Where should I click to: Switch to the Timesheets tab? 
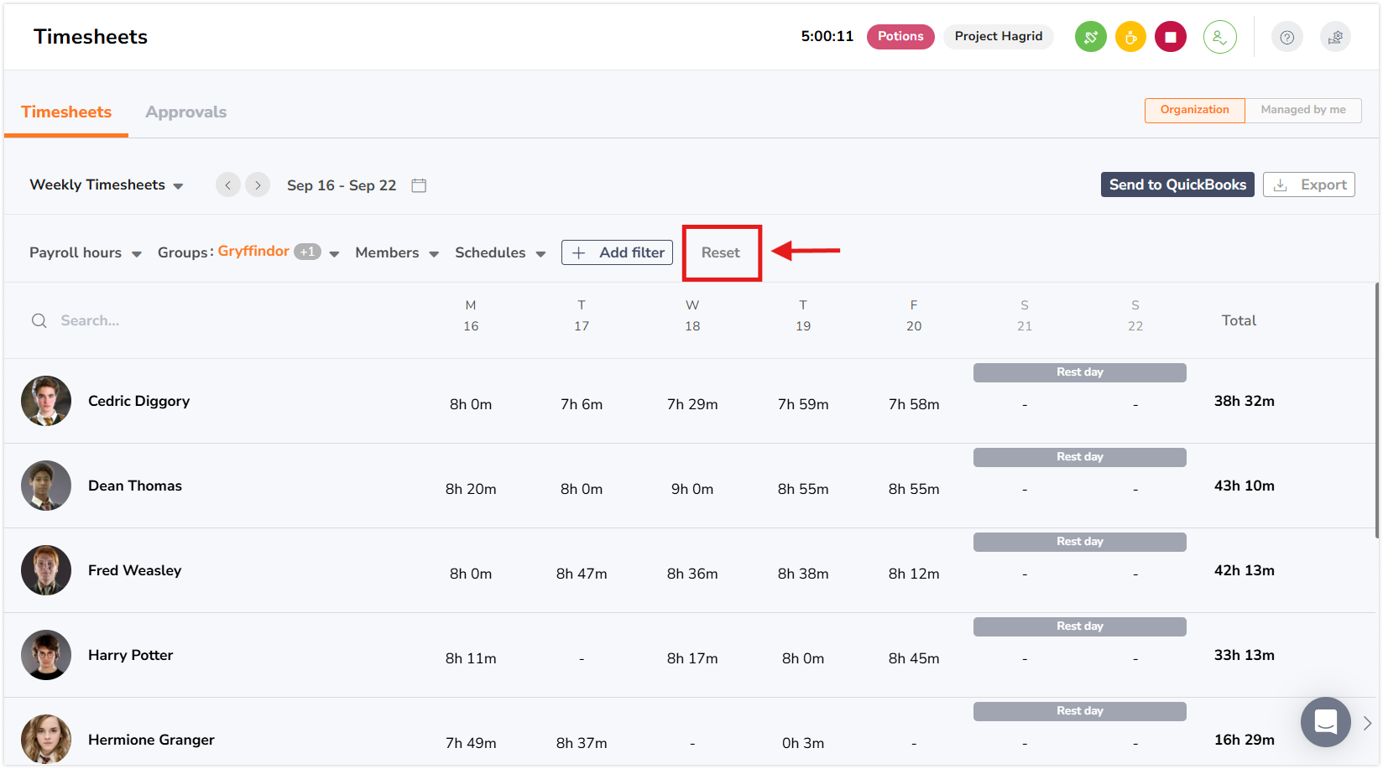pyautogui.click(x=66, y=112)
